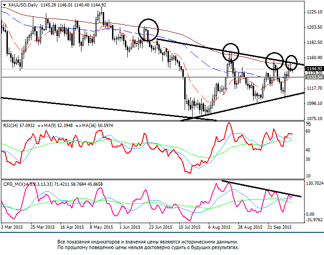
Task: Click the 1117.70 price axis label
Action: pos(314,88)
